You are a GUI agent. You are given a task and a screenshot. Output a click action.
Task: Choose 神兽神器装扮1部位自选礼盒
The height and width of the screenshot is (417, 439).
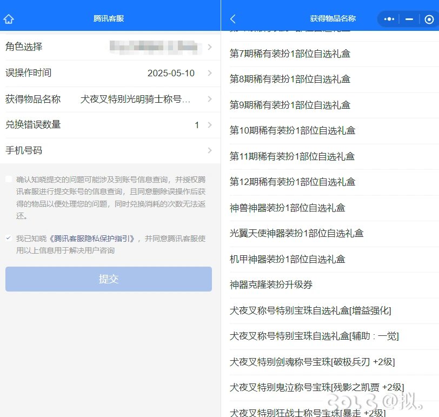click(288, 208)
